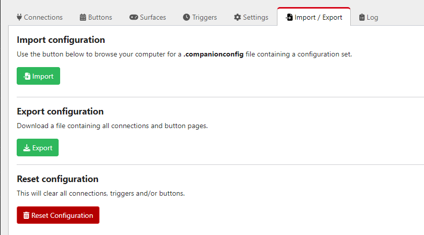Click the gamepad icon on Surfaces tab
424x235 pixels.
click(133, 17)
